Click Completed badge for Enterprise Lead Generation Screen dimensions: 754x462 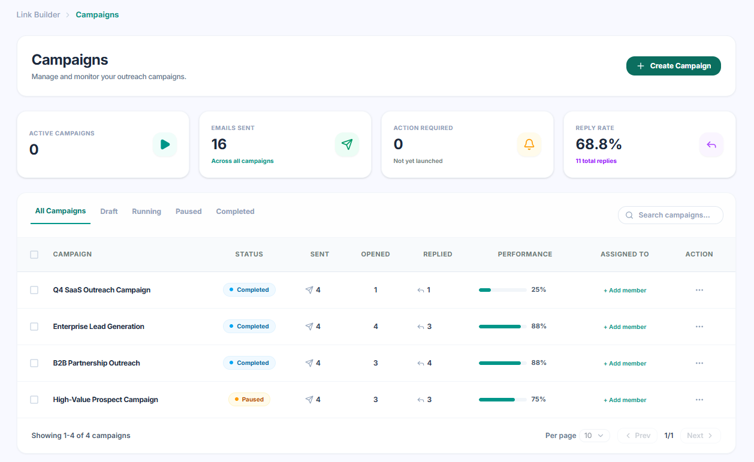click(x=249, y=327)
